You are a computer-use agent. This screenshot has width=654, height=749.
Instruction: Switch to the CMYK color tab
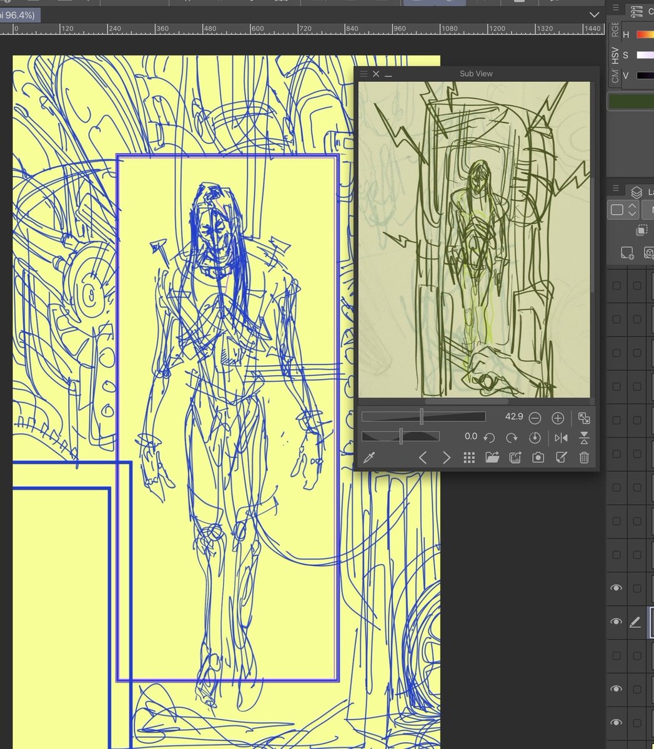[x=615, y=76]
